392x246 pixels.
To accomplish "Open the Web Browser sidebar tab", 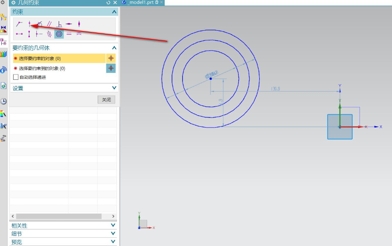I will 4,86.
